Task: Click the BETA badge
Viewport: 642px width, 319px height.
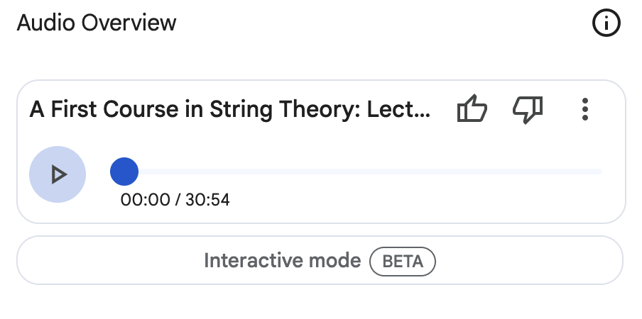Action: 402,262
